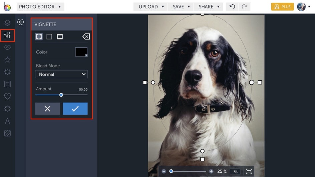315x177 pixels.
Task: Click the Fit zoom button
Action: coord(236,171)
